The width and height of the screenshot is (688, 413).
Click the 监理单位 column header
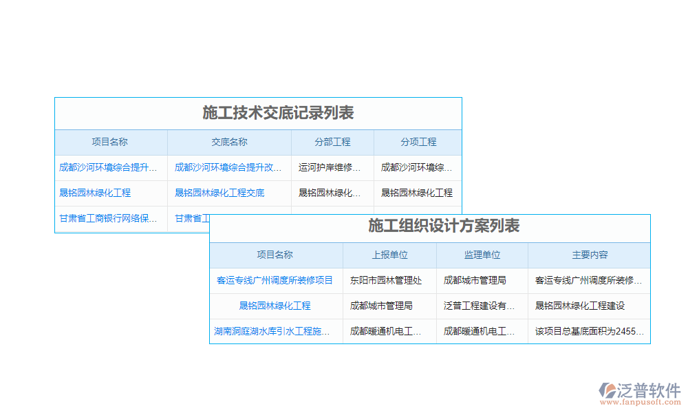482,255
